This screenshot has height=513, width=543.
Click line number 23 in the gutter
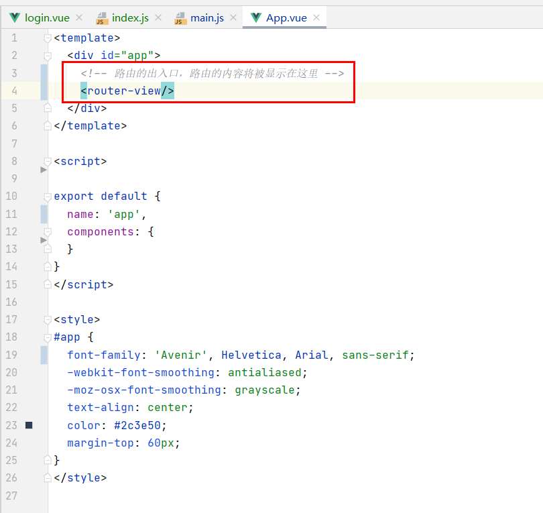[11, 425]
